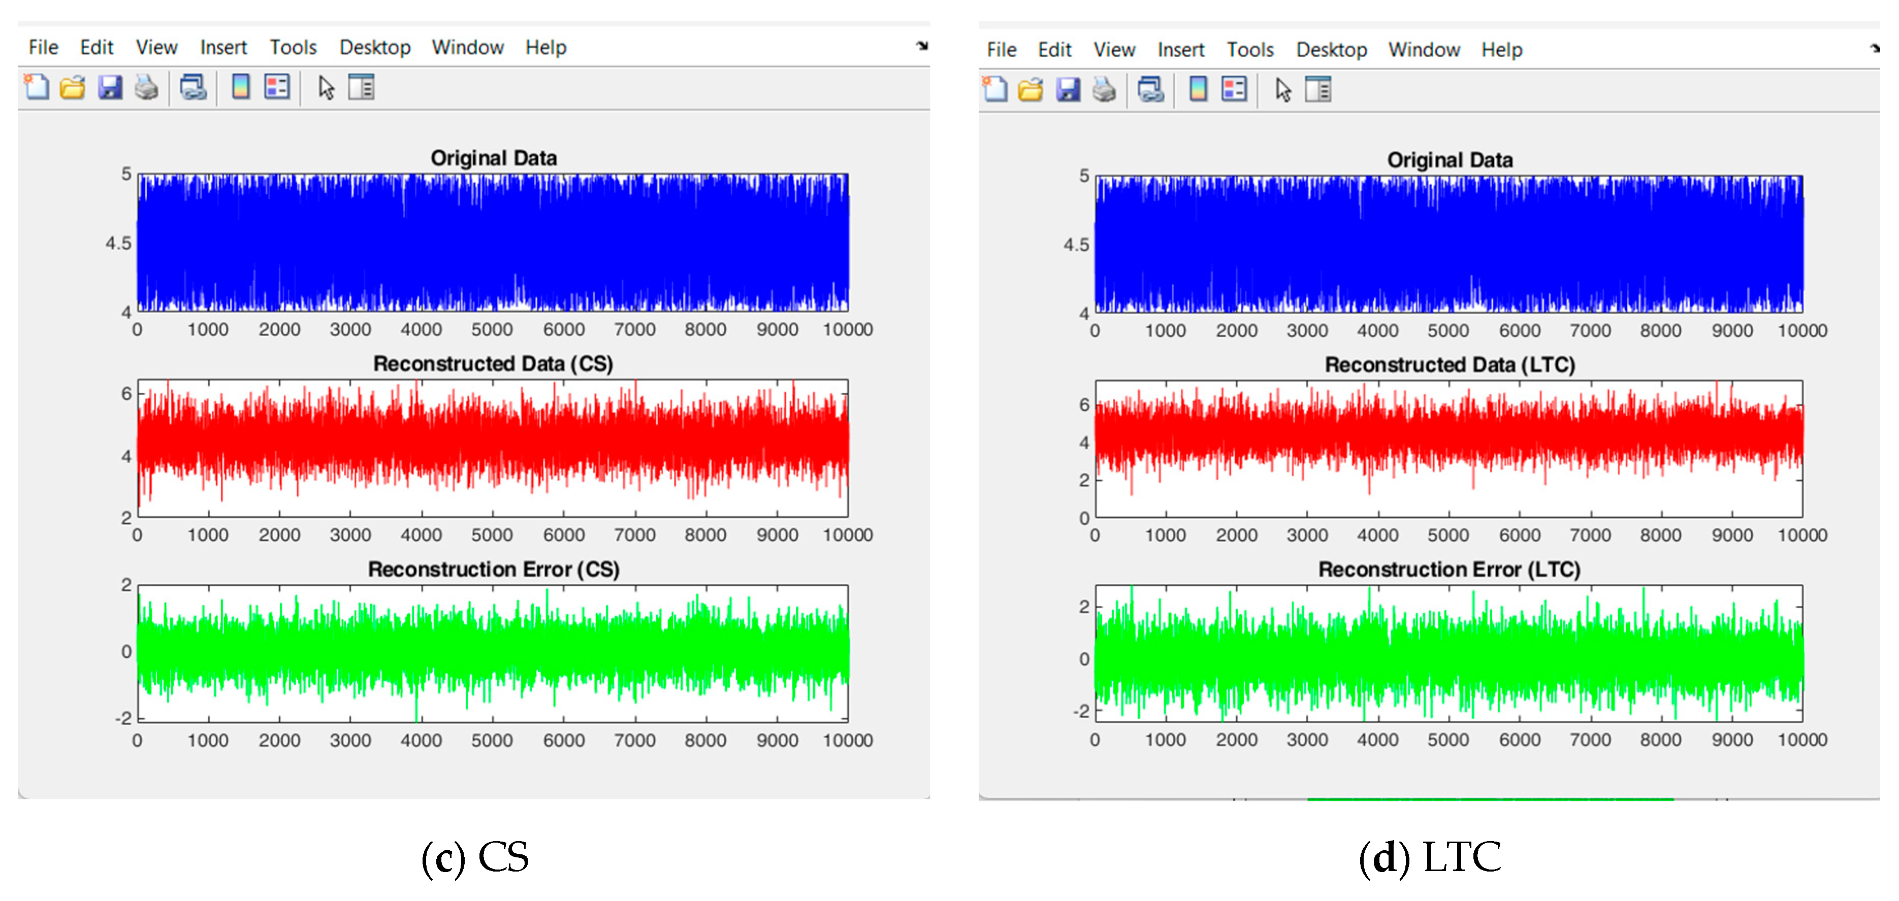
Task: Click Open File folder icon in CS window
Action: click(x=72, y=88)
